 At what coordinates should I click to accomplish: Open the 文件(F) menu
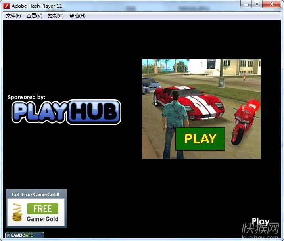pyautogui.click(x=13, y=16)
